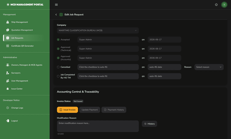The height and width of the screenshot is (139, 231).
Task: Click the Cancelled auto-fill date field
Action: tap(164, 67)
